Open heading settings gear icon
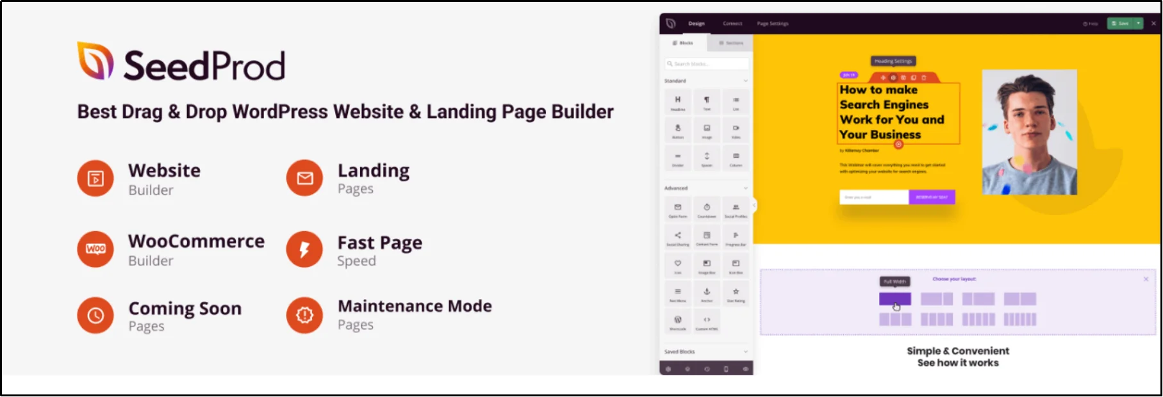The image size is (1163, 397). tap(893, 77)
